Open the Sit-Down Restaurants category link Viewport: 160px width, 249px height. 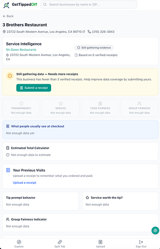pyautogui.click(x=21, y=49)
